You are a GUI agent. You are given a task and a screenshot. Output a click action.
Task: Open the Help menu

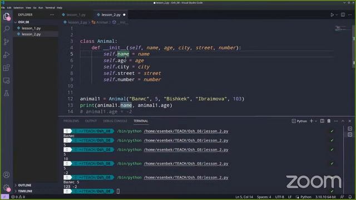point(60,8)
